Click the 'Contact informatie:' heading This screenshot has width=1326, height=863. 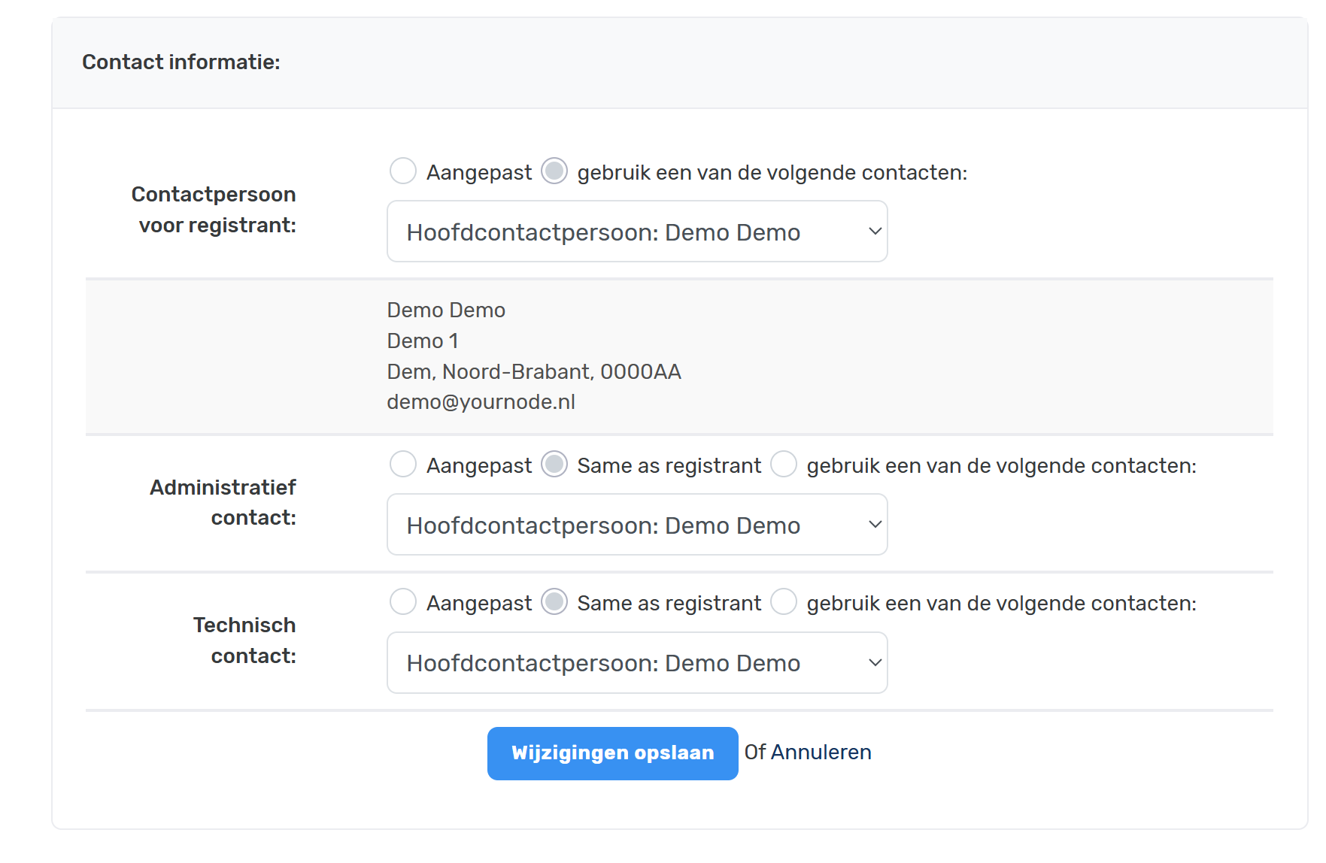181,62
